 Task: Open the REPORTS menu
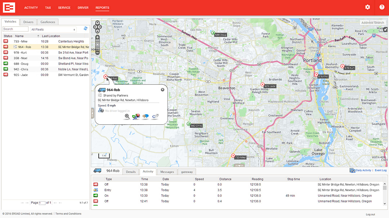(102, 8)
